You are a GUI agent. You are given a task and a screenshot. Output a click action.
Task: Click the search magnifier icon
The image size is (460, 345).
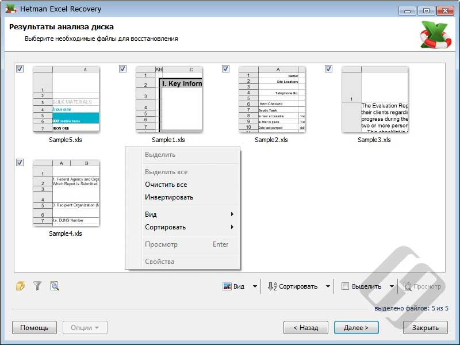click(x=55, y=286)
